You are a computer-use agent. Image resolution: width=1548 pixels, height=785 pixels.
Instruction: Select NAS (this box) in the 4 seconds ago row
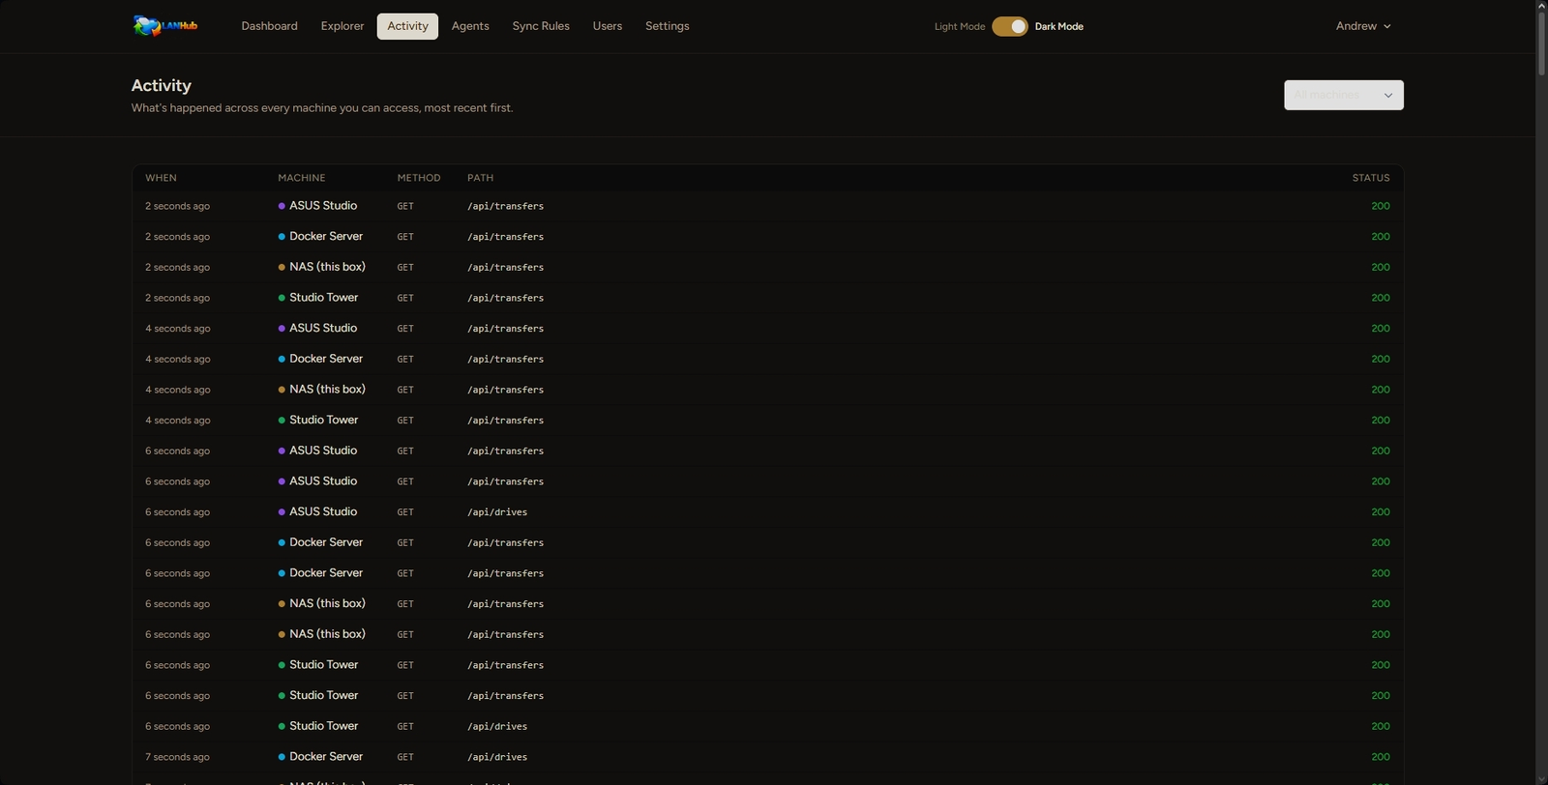click(327, 390)
